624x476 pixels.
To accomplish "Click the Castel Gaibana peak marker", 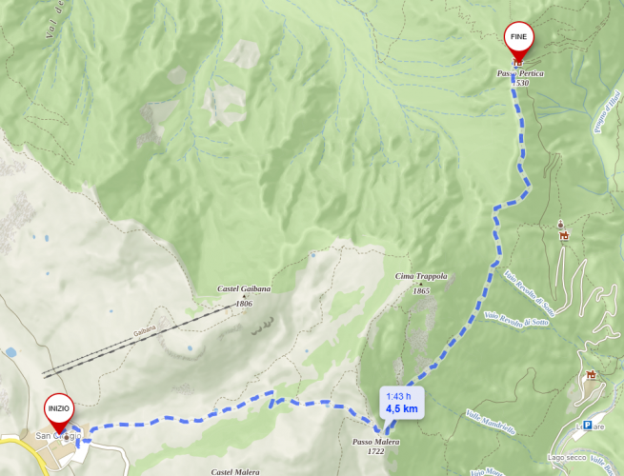I will tap(244, 297).
